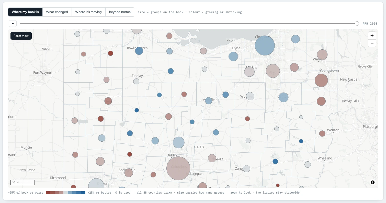Click the Reset view button
This screenshot has height=203, width=386.
21,36
